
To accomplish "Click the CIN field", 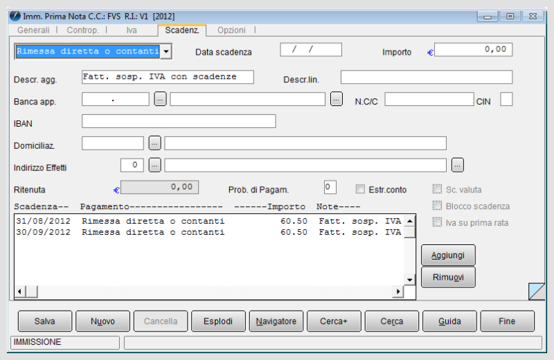I will tap(506, 99).
